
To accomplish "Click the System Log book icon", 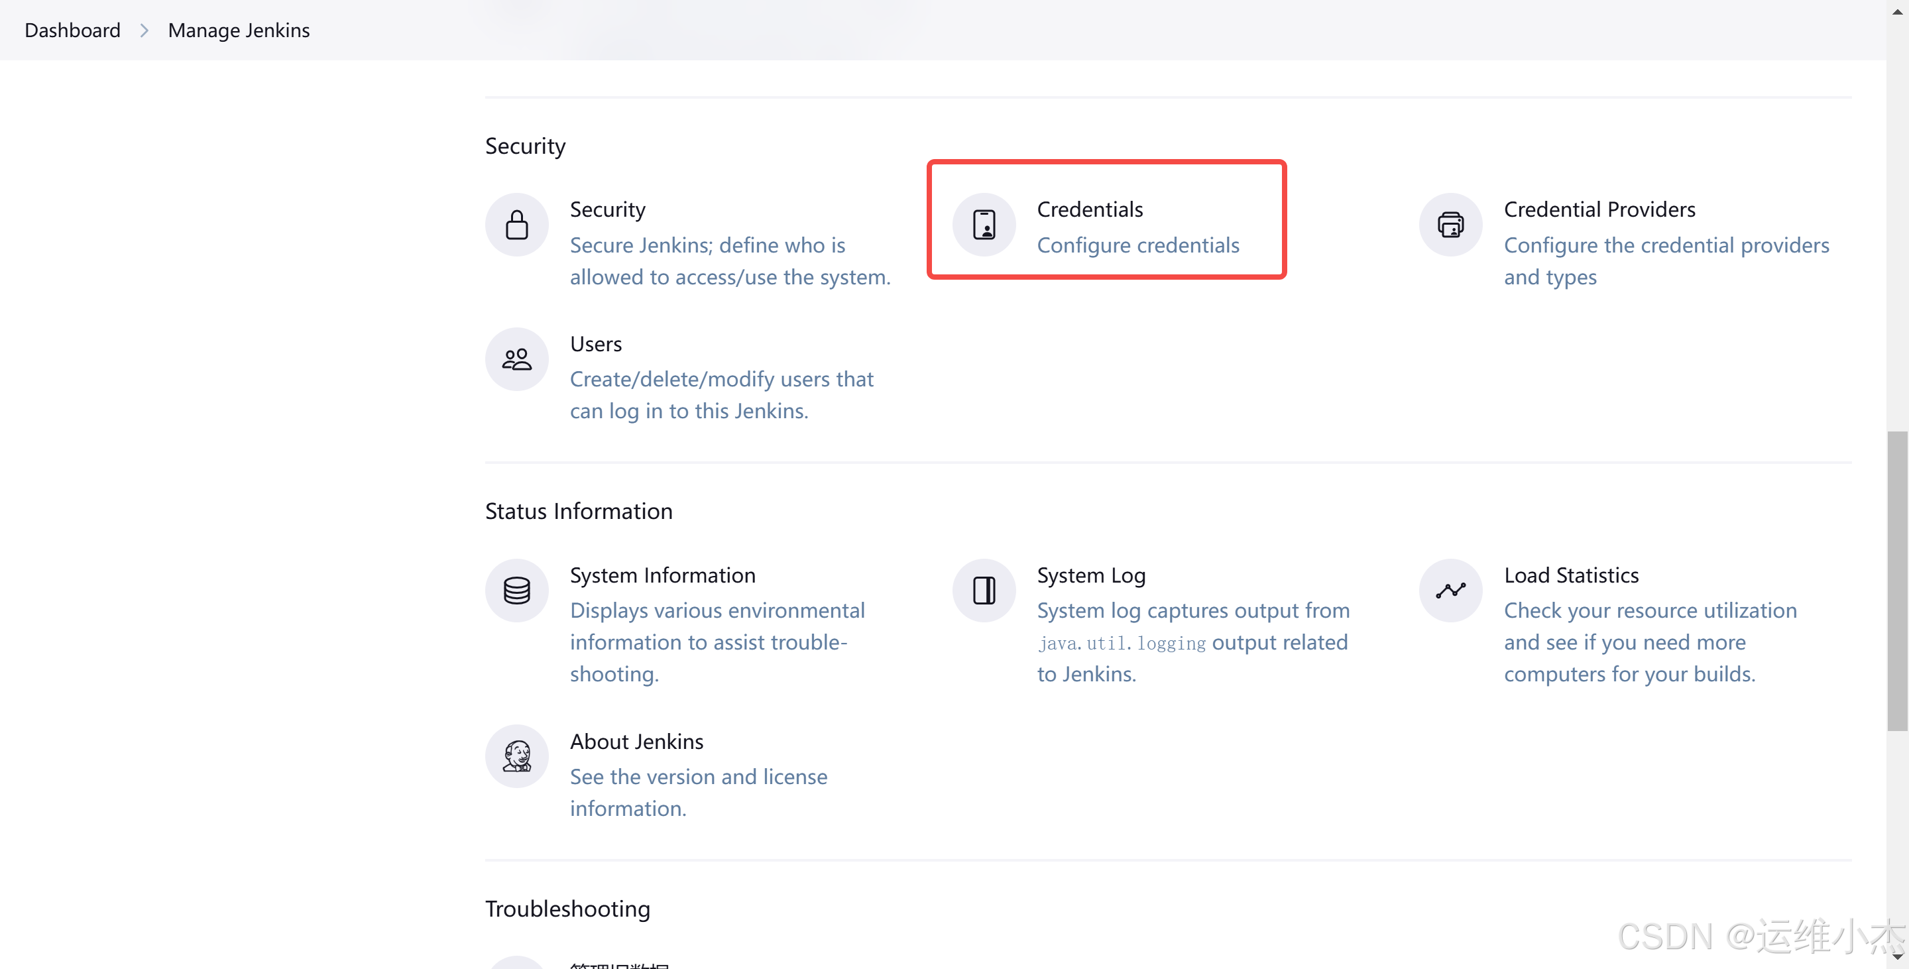I will click(x=984, y=591).
